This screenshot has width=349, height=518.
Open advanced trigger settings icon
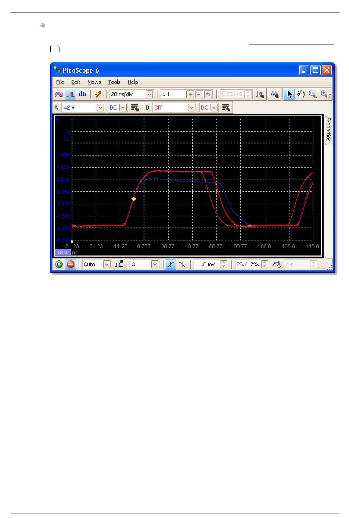pyautogui.click(x=119, y=264)
